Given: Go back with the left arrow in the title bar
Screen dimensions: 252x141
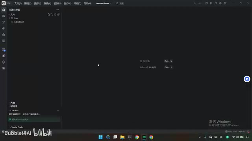Looking at the screenshot, I should tap(195, 4).
